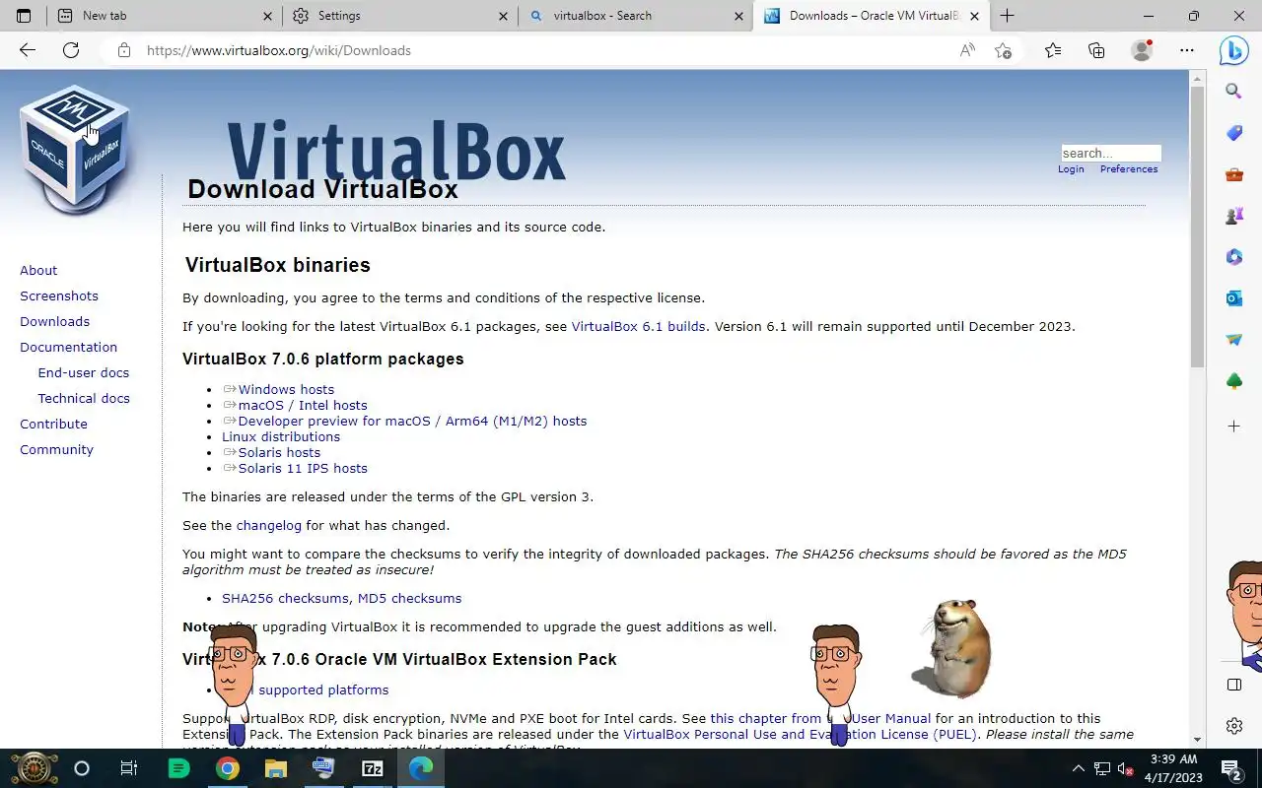
Task: Open the SHA256 checksums link
Action: (x=285, y=598)
